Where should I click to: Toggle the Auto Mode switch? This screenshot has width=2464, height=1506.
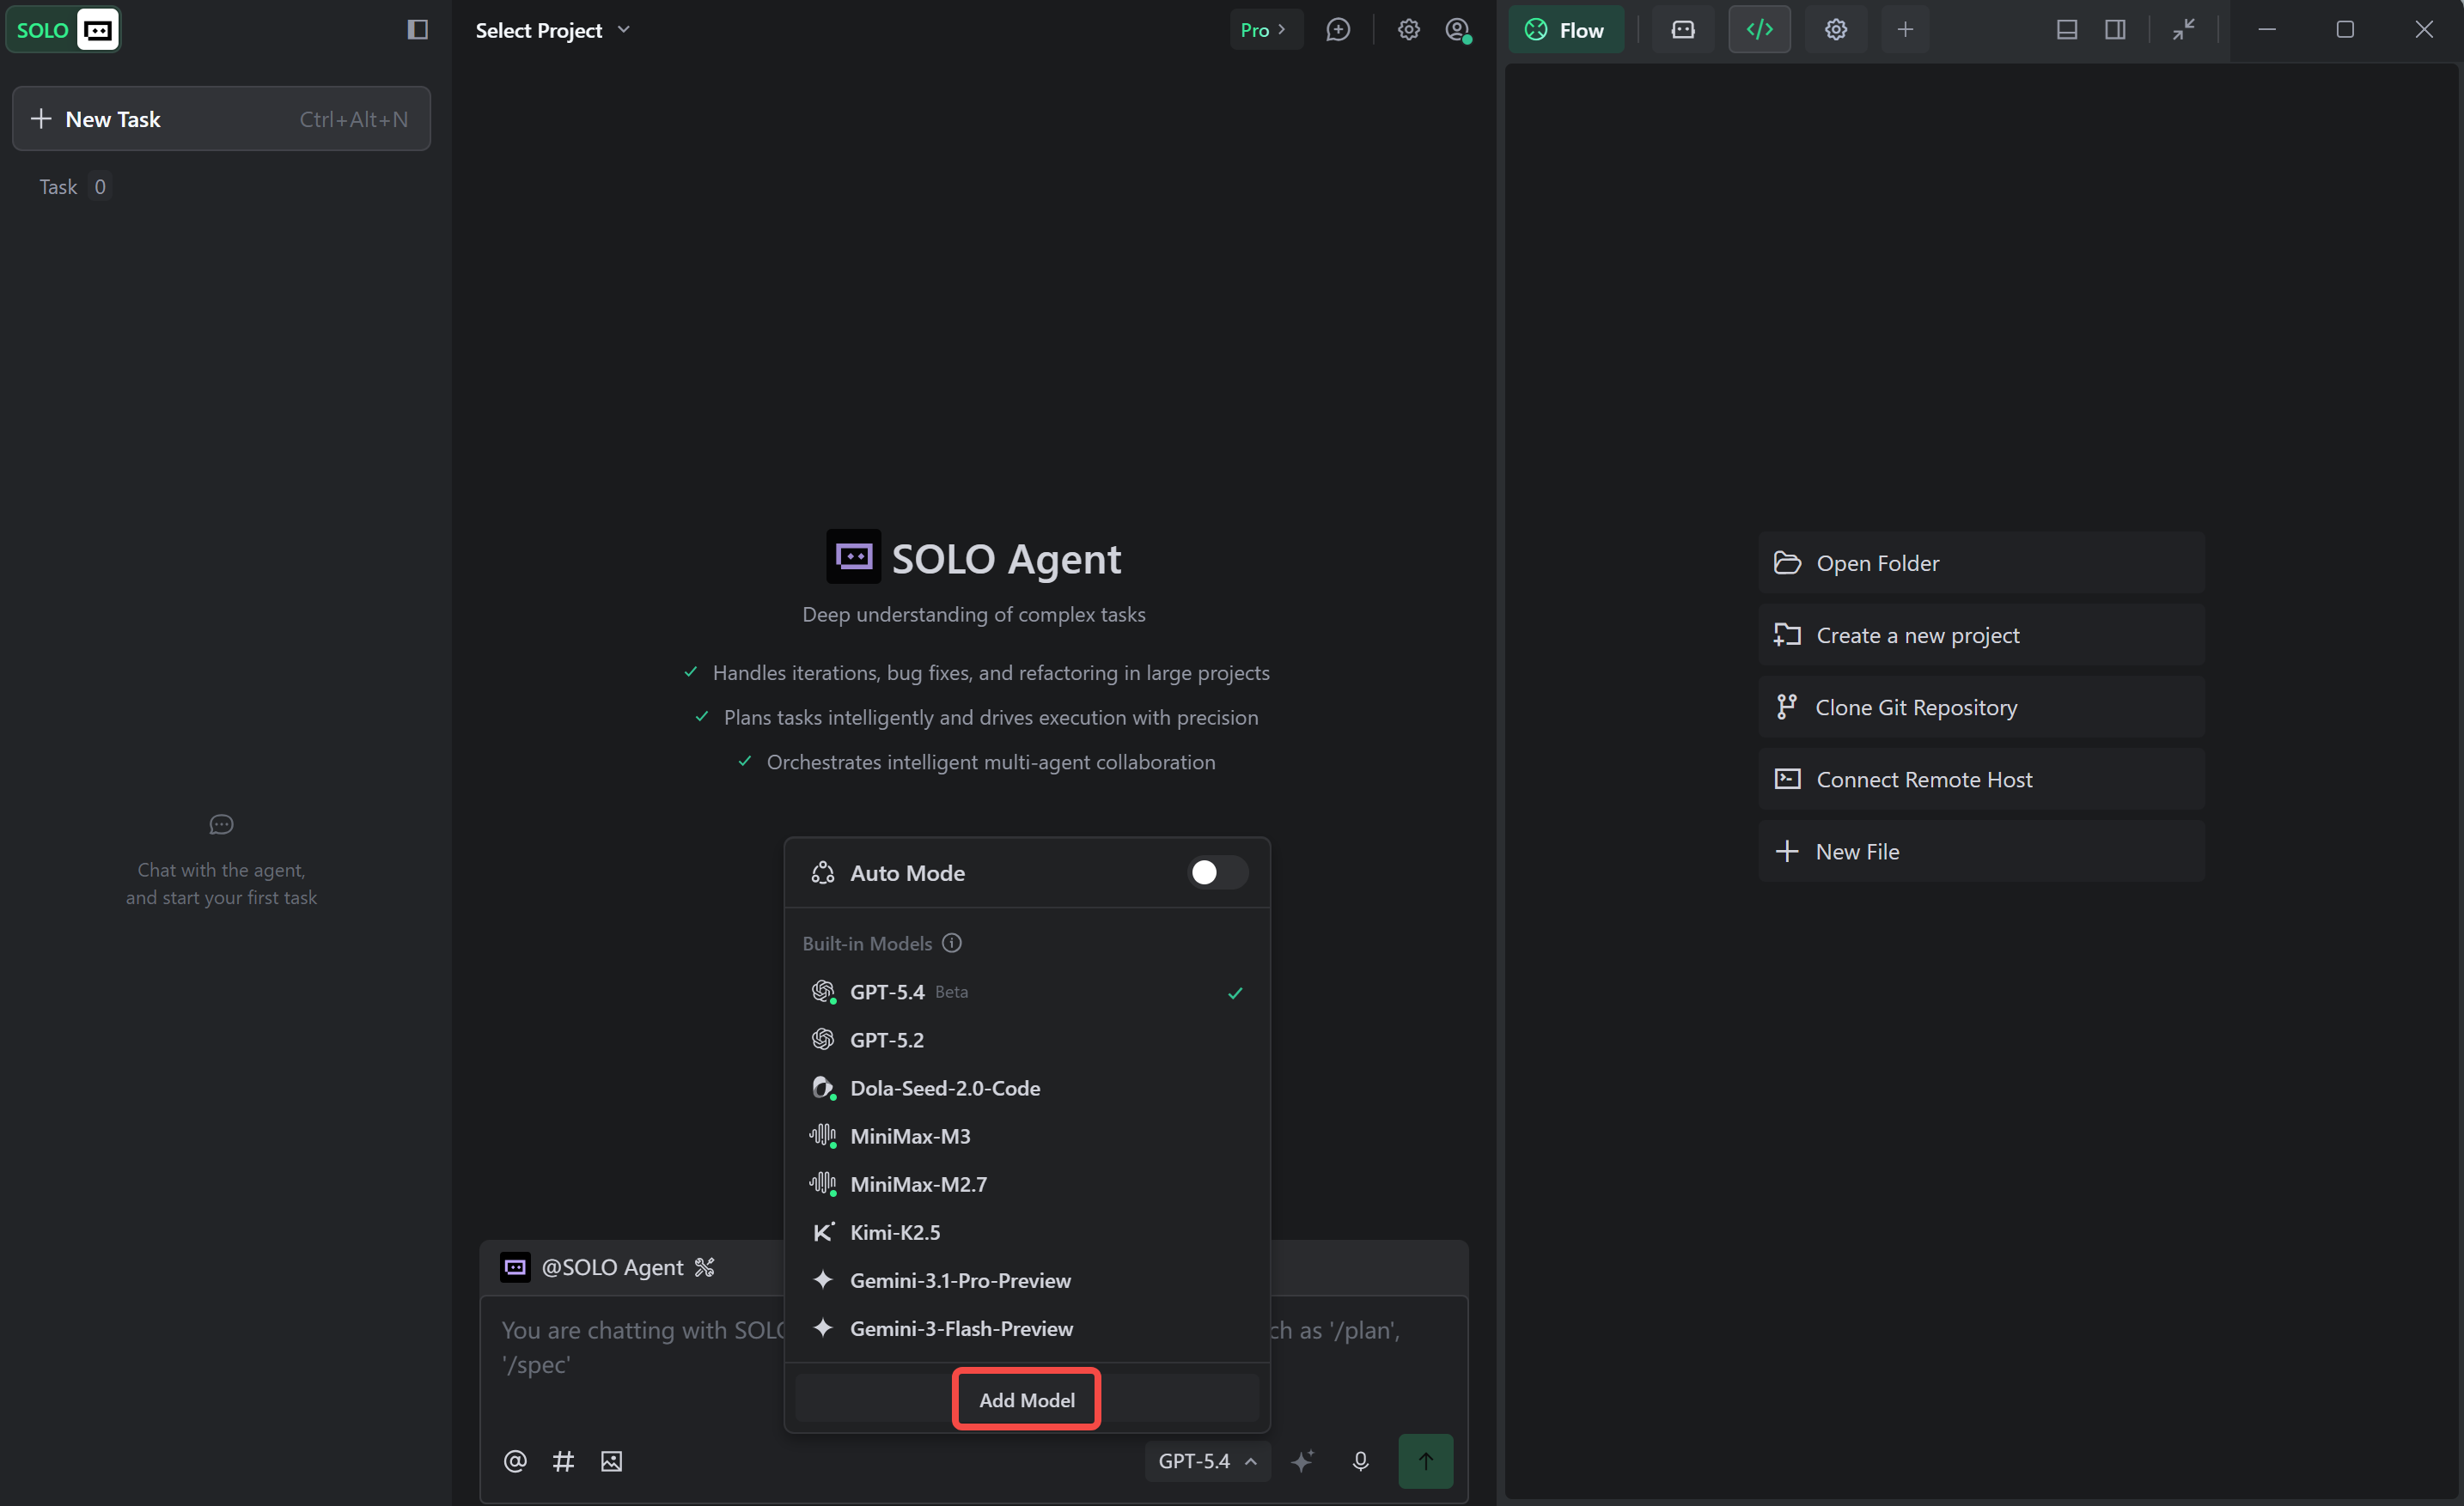click(x=1217, y=872)
